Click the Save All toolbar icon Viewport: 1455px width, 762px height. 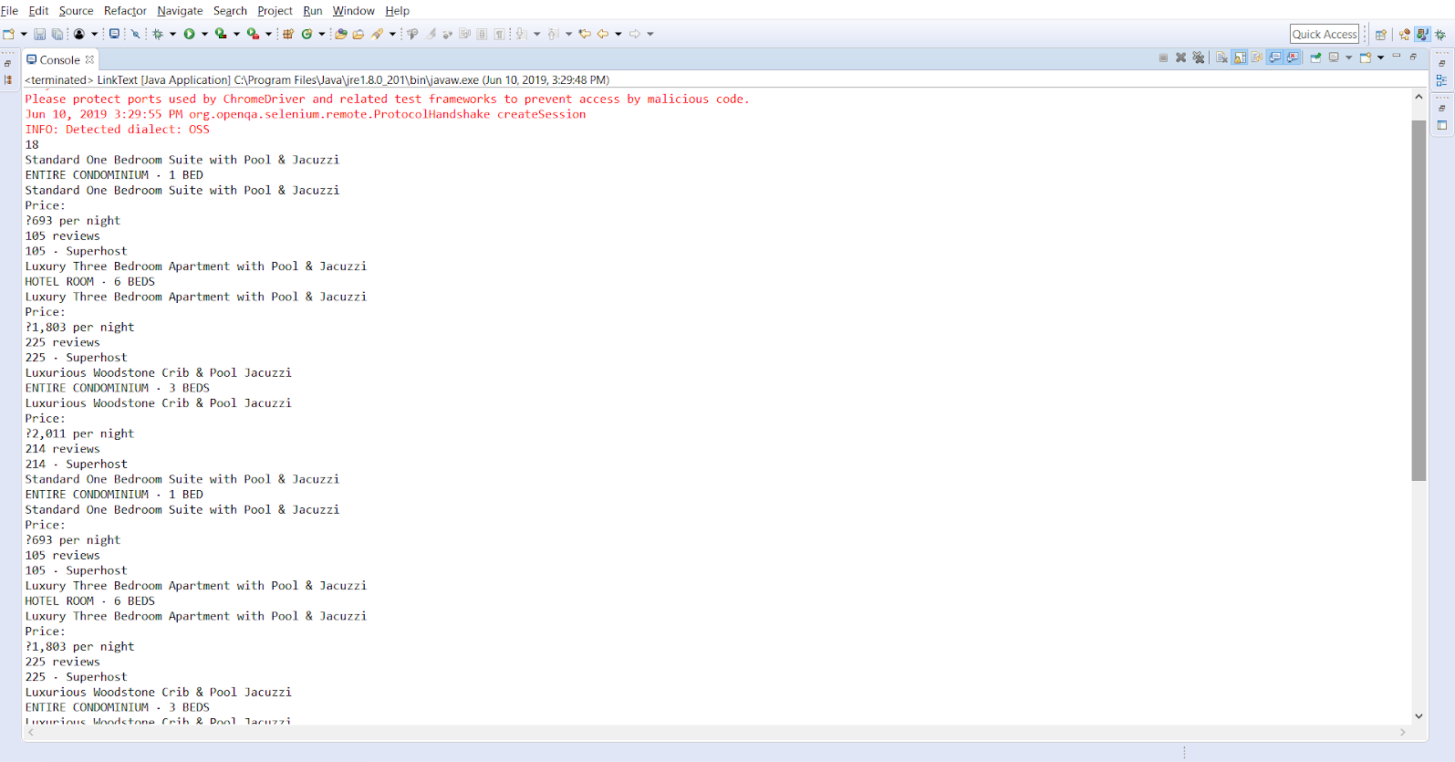(x=57, y=34)
